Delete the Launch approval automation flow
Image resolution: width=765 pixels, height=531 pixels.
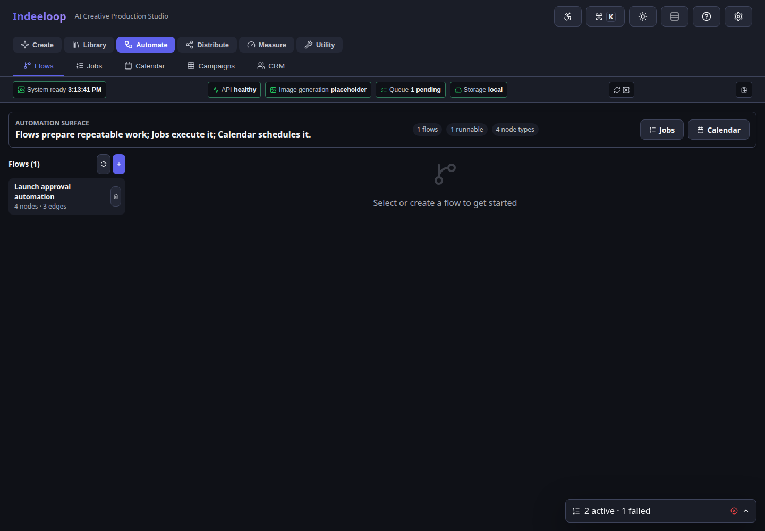click(116, 196)
